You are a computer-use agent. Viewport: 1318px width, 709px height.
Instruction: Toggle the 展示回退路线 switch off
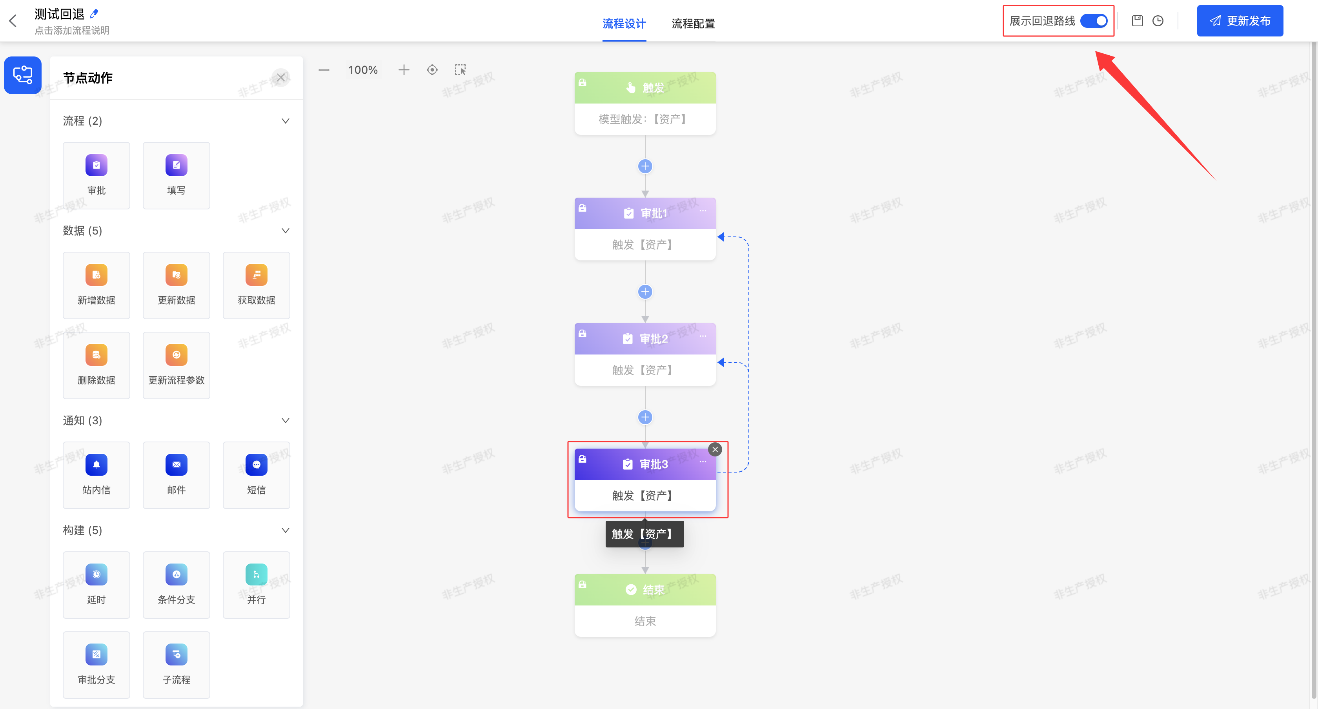1093,21
